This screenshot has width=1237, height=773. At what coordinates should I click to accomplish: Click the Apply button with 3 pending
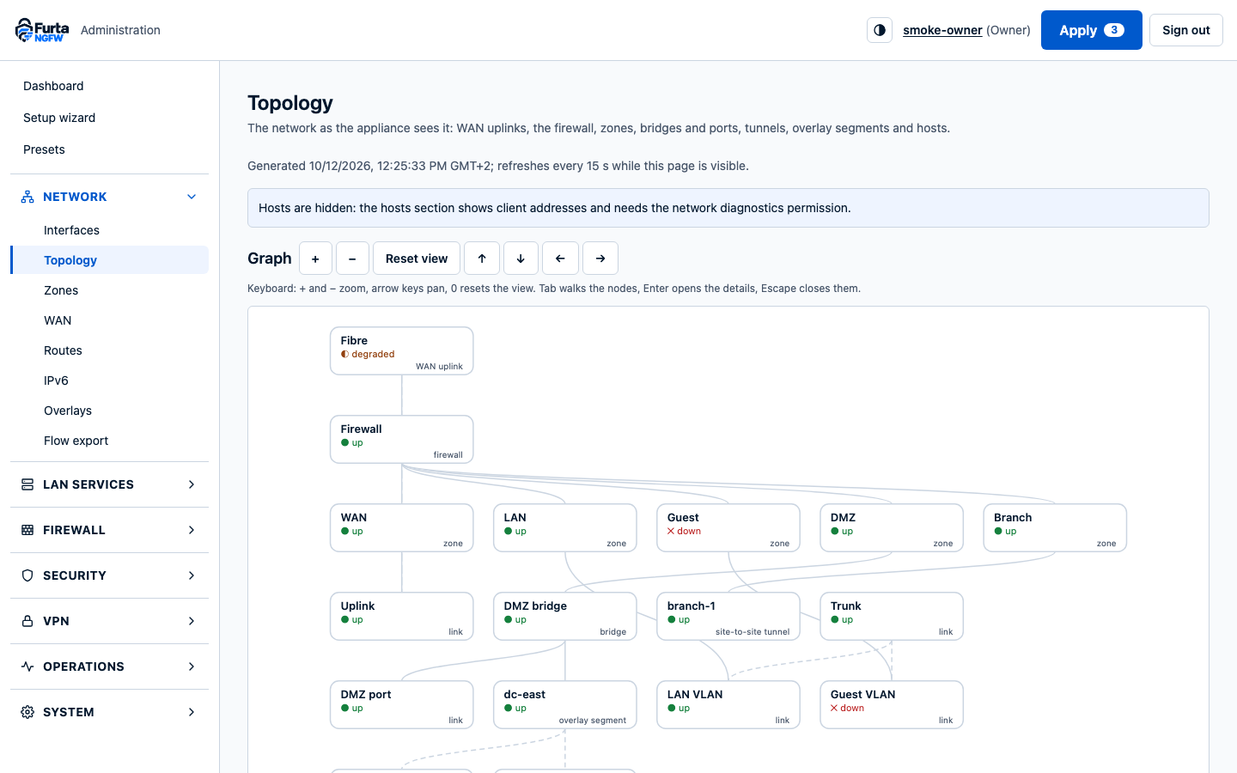pos(1091,30)
